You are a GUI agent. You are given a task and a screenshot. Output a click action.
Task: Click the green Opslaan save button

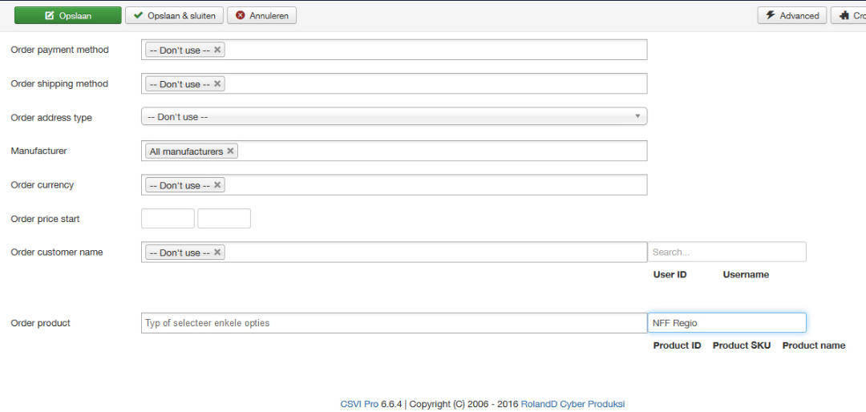click(68, 15)
